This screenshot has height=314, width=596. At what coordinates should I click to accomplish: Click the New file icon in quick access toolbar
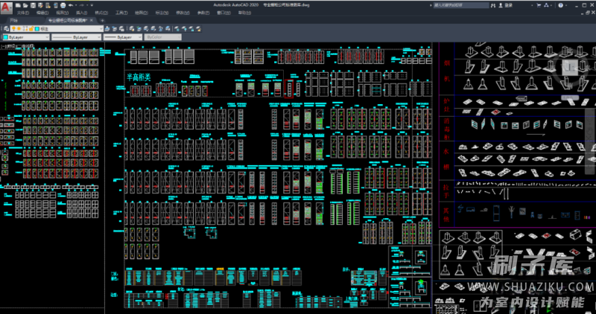17,4
